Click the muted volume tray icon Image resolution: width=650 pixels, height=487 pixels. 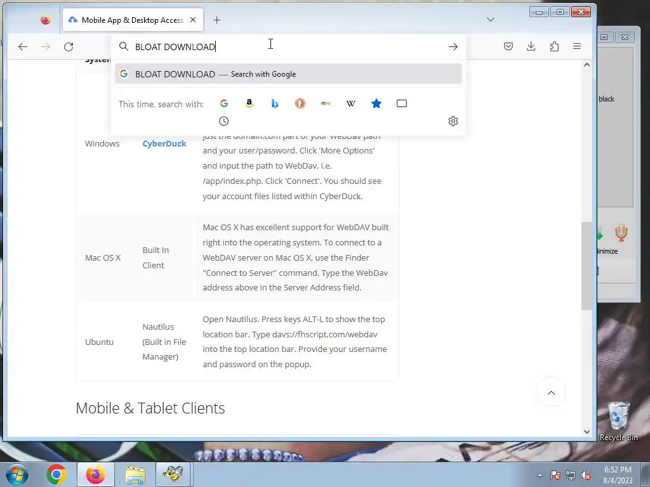[586, 476]
